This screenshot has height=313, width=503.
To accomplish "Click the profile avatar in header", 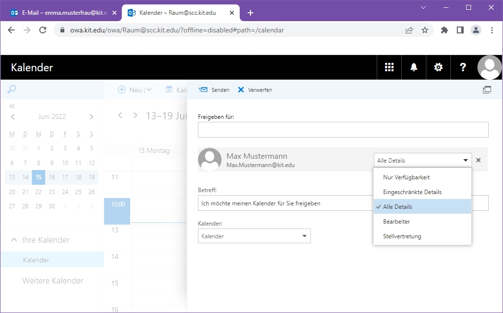I will 489,67.
